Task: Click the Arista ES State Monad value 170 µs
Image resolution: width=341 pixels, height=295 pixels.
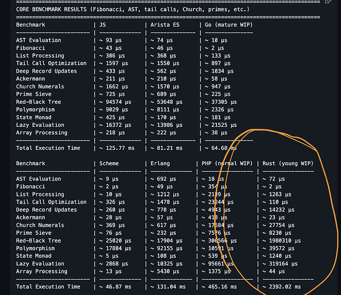Action: (163, 117)
